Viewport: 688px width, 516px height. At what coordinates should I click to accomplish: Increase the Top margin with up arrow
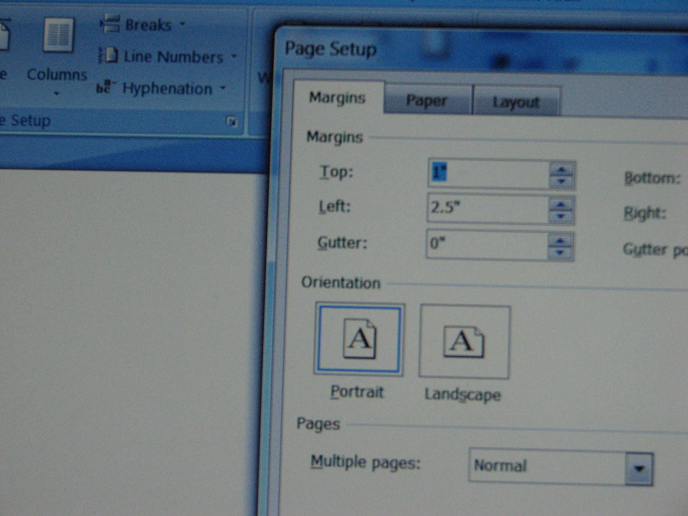[562, 169]
